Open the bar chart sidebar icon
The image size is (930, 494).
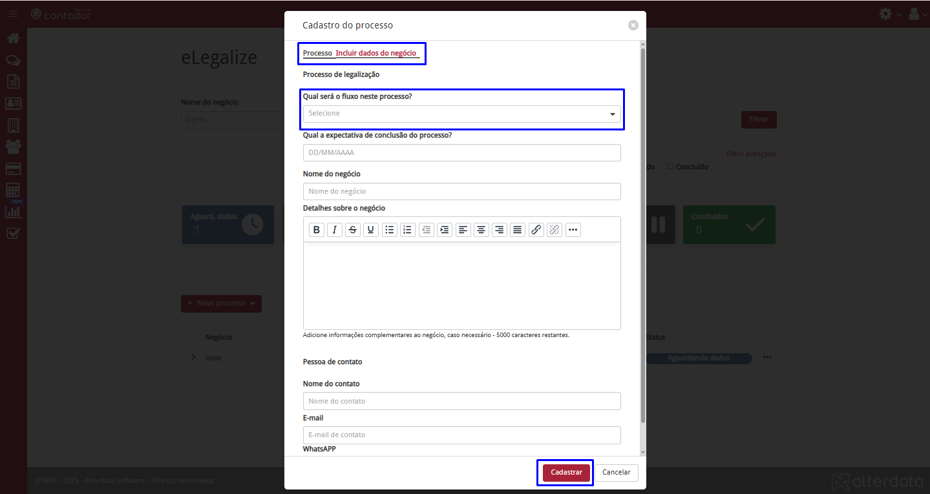tap(13, 211)
